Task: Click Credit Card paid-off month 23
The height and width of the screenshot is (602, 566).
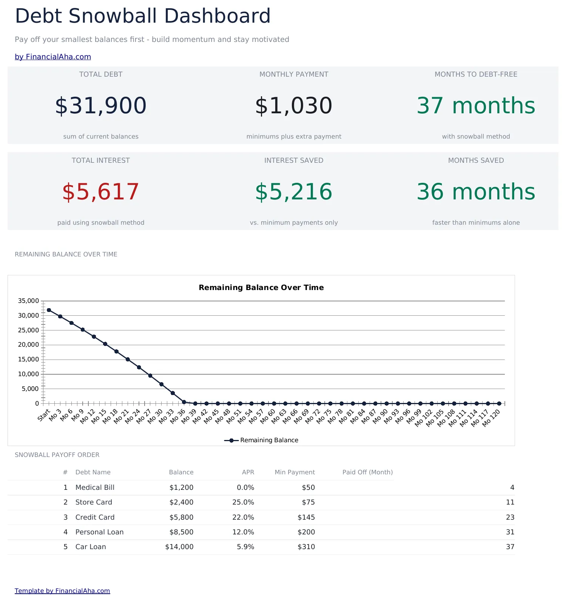Action: 510,517
